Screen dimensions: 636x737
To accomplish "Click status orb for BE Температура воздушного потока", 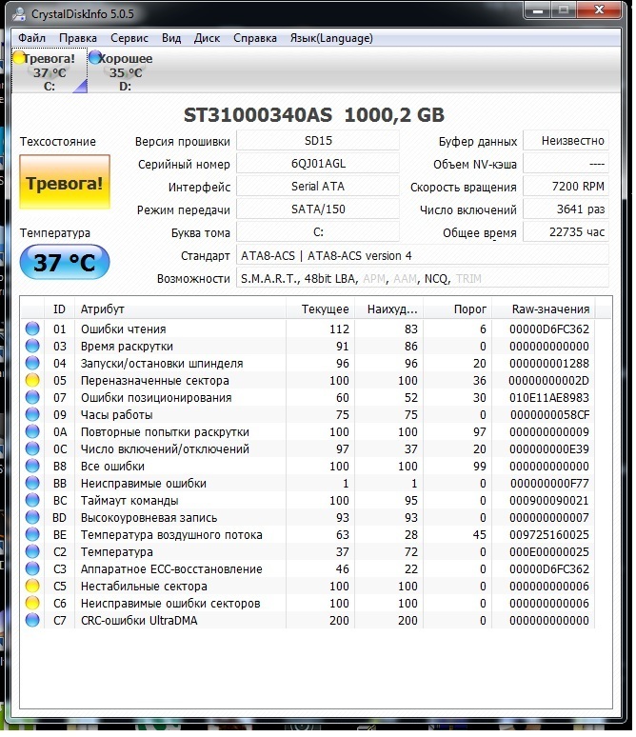I will click(x=32, y=535).
